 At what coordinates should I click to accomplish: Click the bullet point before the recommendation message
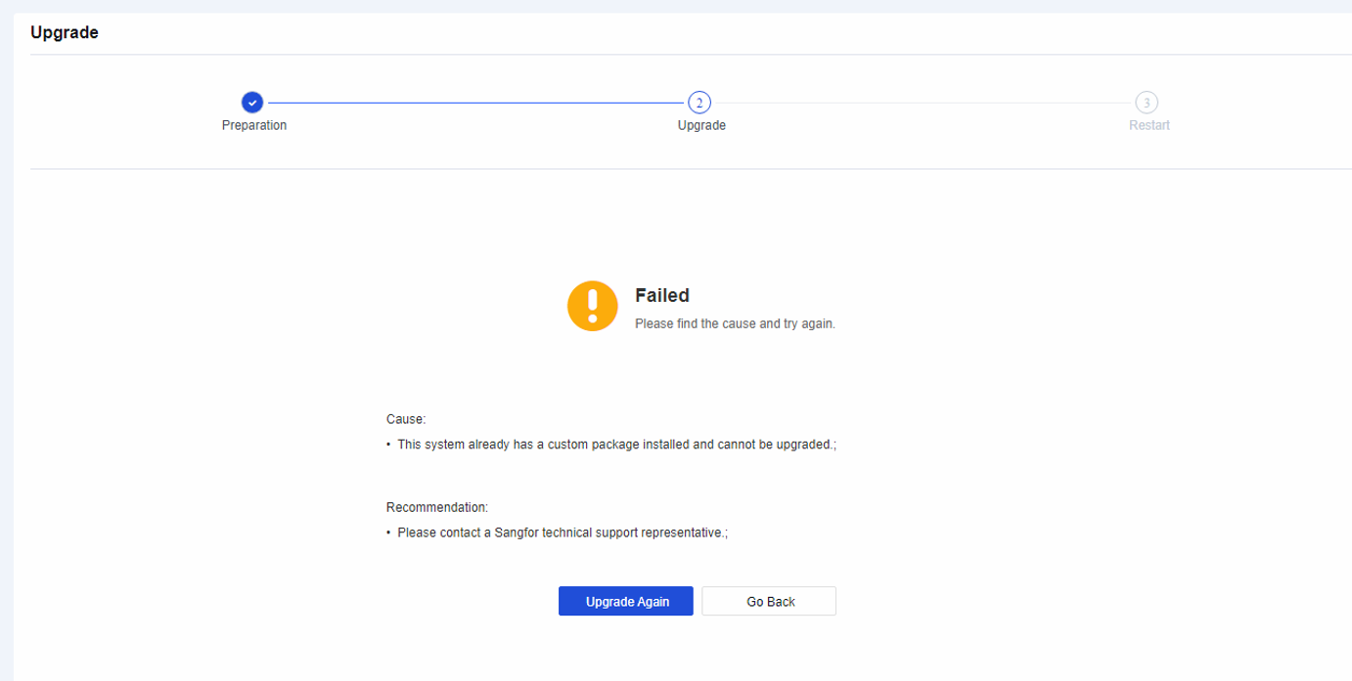tap(388, 533)
